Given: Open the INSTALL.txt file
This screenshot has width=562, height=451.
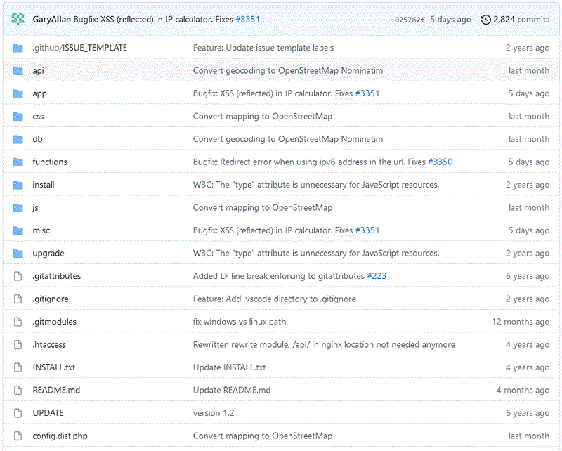Looking at the screenshot, I should tap(53, 367).
